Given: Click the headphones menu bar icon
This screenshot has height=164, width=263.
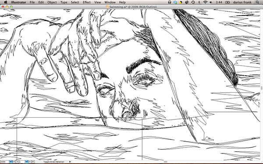Looking at the screenshot, I should click(170, 2).
